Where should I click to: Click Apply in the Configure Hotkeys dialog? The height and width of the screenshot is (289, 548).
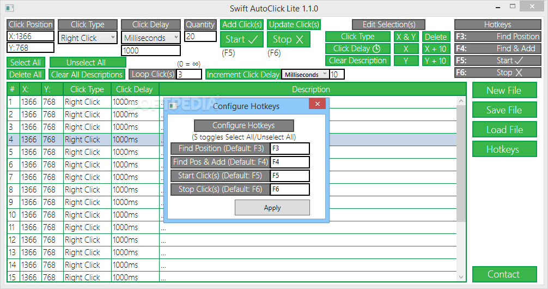(272, 207)
